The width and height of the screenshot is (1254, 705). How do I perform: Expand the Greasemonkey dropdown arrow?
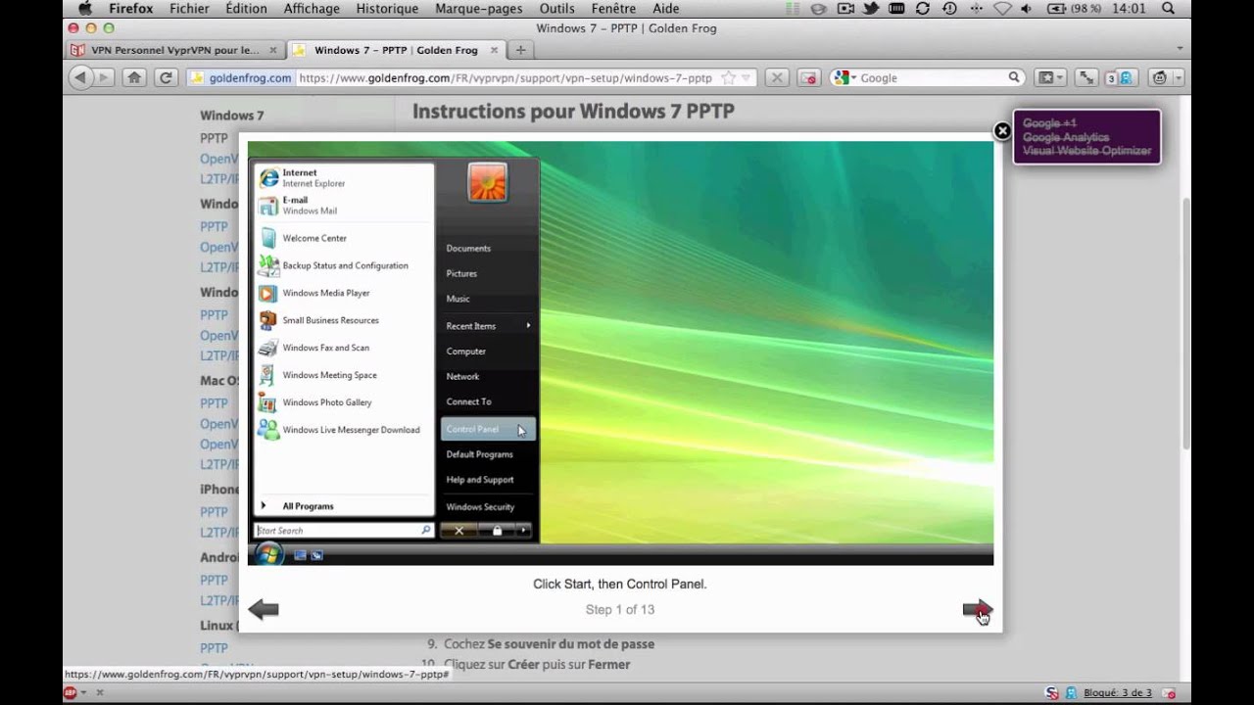coord(1177,77)
